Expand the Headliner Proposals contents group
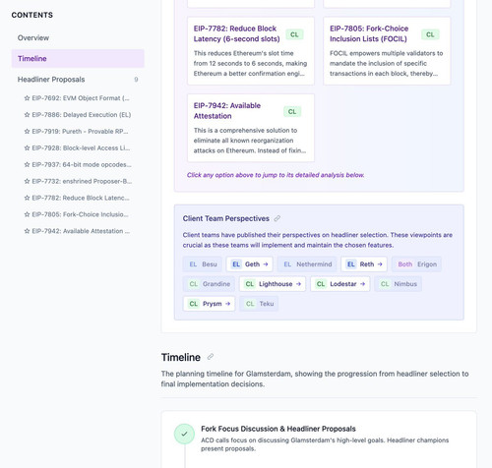 point(78,80)
